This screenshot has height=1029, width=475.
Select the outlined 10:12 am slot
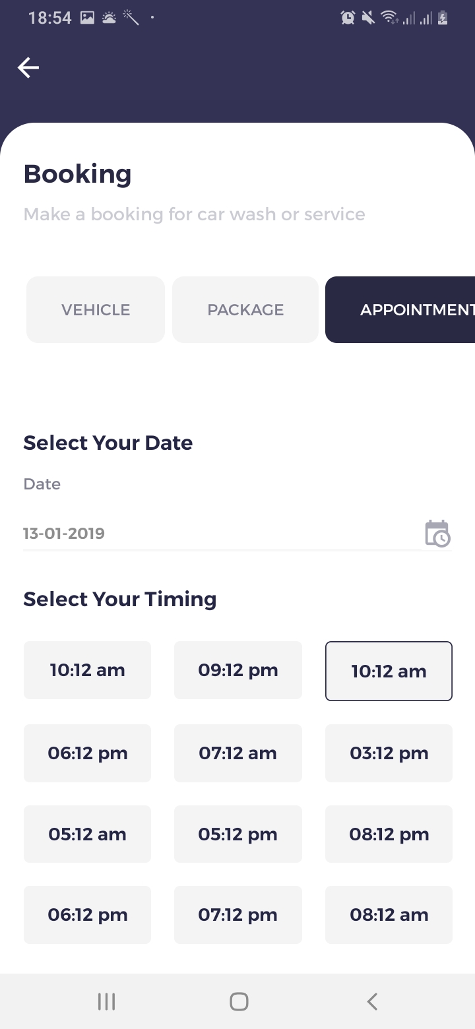click(x=389, y=671)
